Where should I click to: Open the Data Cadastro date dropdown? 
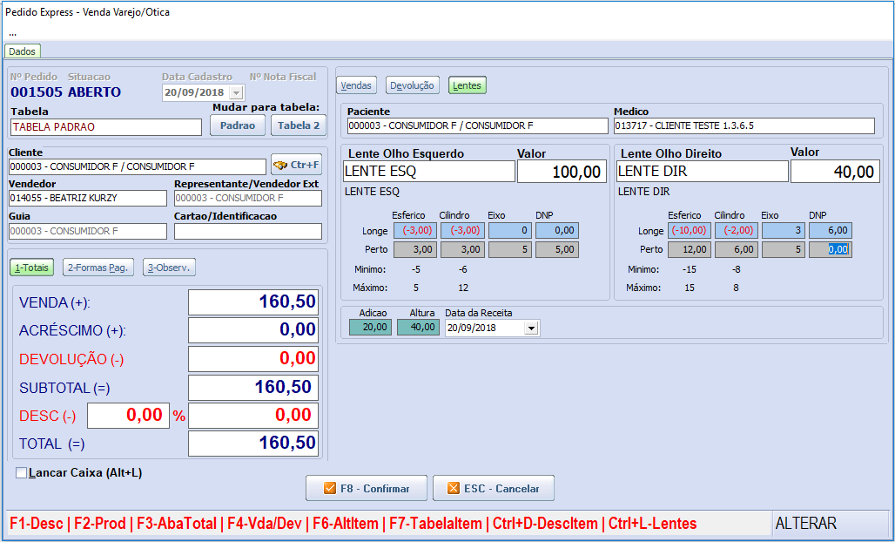(x=236, y=92)
